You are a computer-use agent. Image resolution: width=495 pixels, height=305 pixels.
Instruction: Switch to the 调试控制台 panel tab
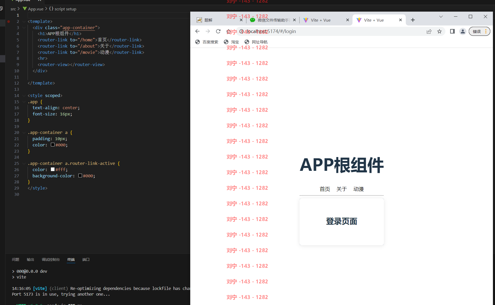51,259
